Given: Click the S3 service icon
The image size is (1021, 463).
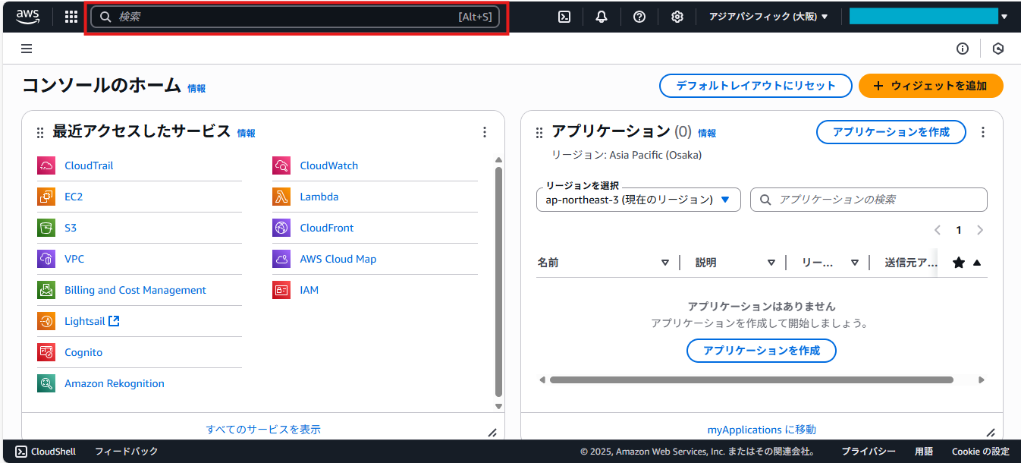Looking at the screenshot, I should coord(46,228).
